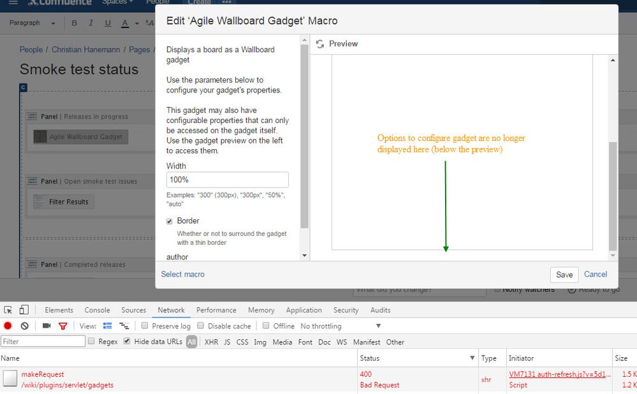The width and height of the screenshot is (637, 394).
Task: Enable the Disable cache checkbox
Action: point(201,325)
